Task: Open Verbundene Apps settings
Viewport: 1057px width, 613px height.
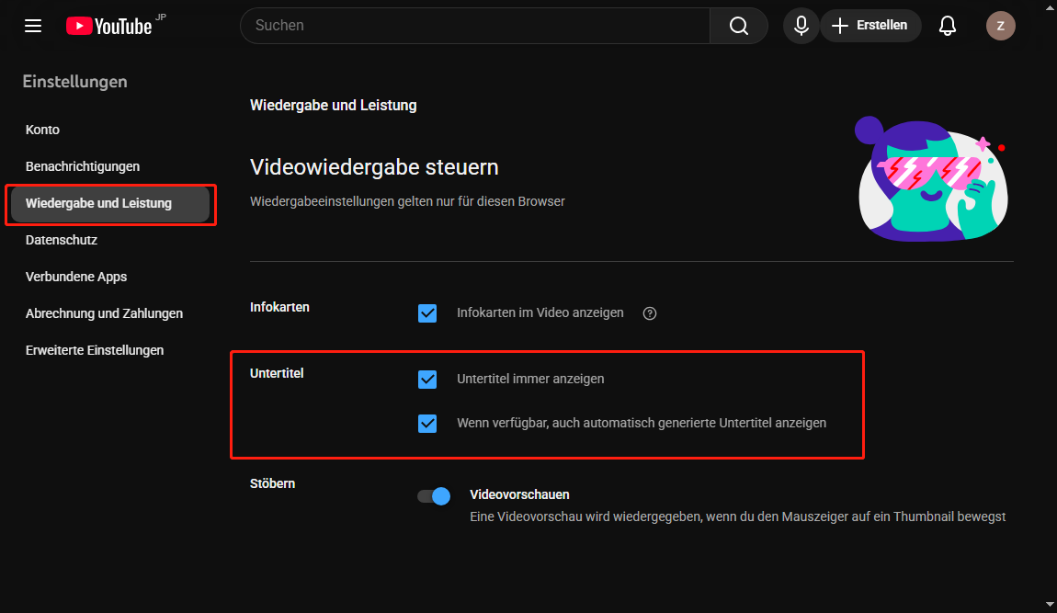Action: point(76,276)
